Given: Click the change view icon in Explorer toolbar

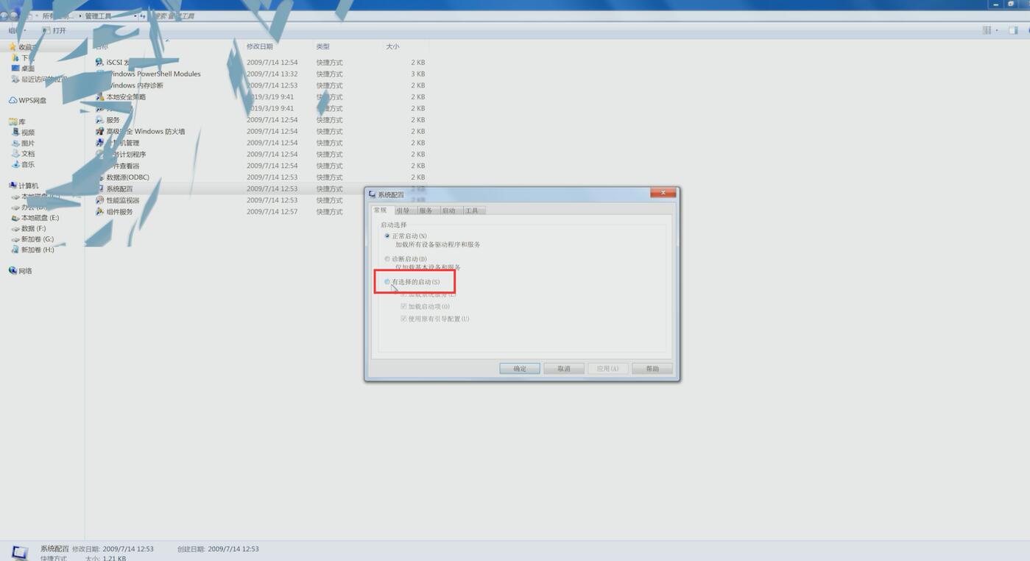Looking at the screenshot, I should [x=987, y=30].
